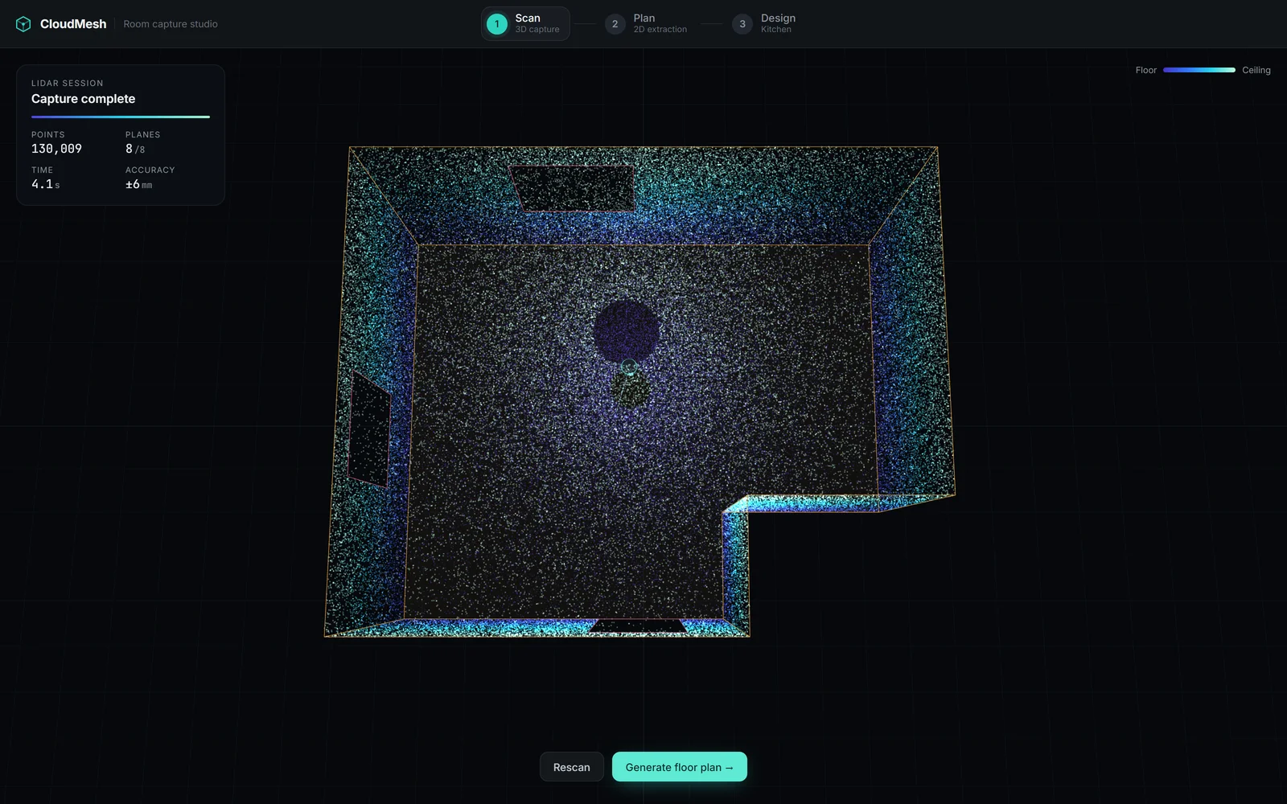This screenshot has width=1287, height=804.
Task: Click the LIDAR SESSION label
Action: click(x=68, y=83)
